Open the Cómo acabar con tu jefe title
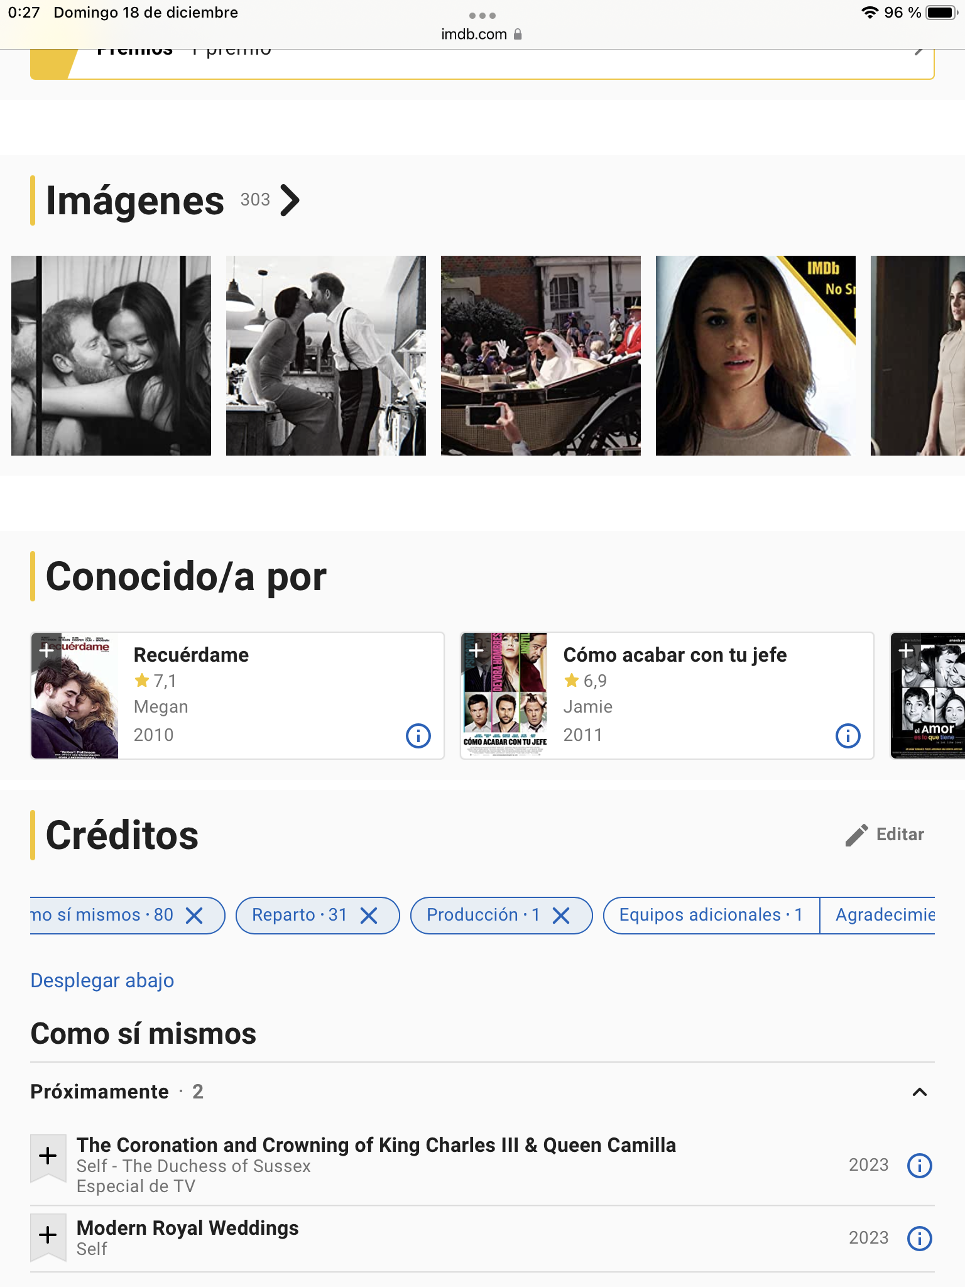 pyautogui.click(x=675, y=655)
